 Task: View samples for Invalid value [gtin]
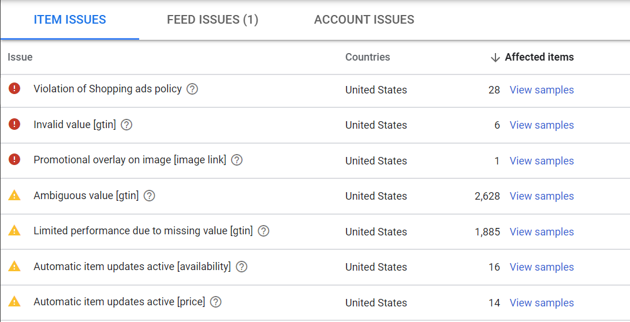542,125
